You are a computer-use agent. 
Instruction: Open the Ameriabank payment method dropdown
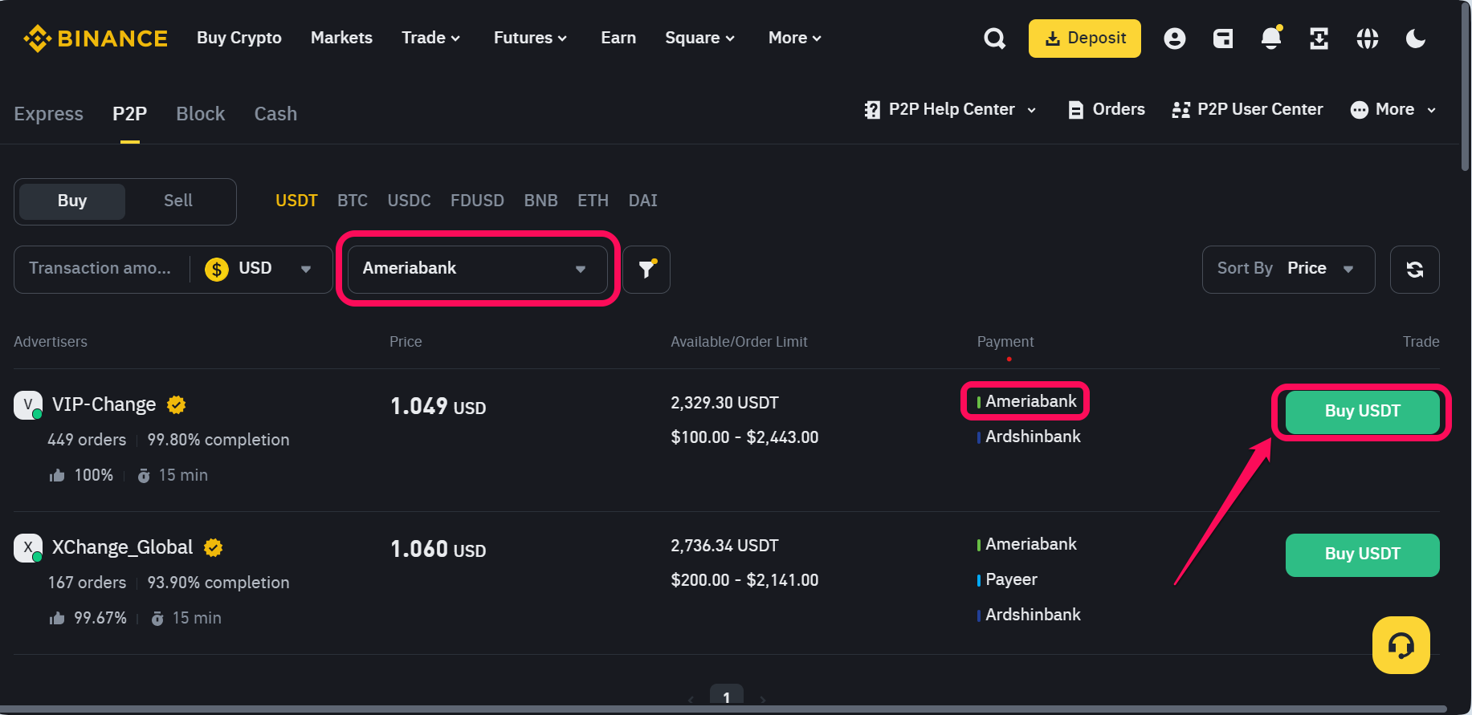477,269
